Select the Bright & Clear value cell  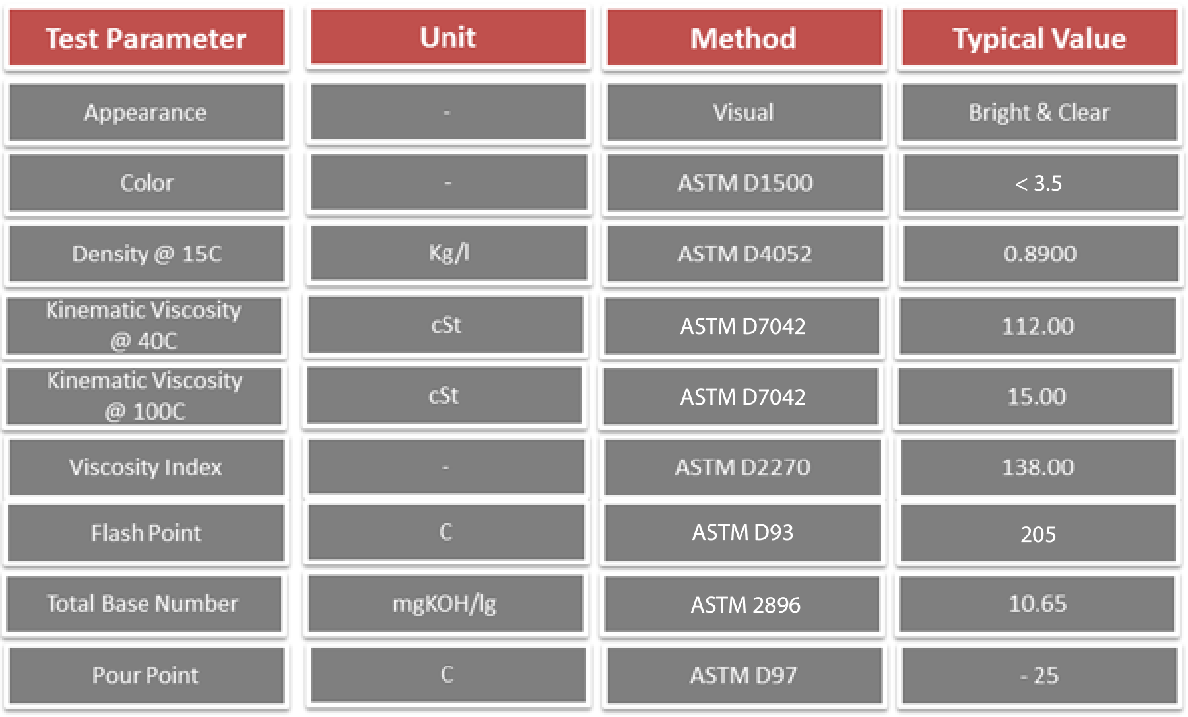click(1039, 112)
